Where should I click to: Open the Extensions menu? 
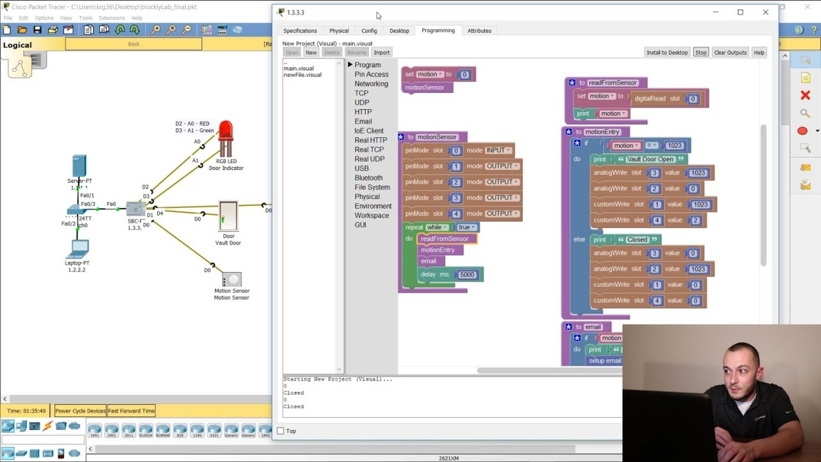click(112, 18)
